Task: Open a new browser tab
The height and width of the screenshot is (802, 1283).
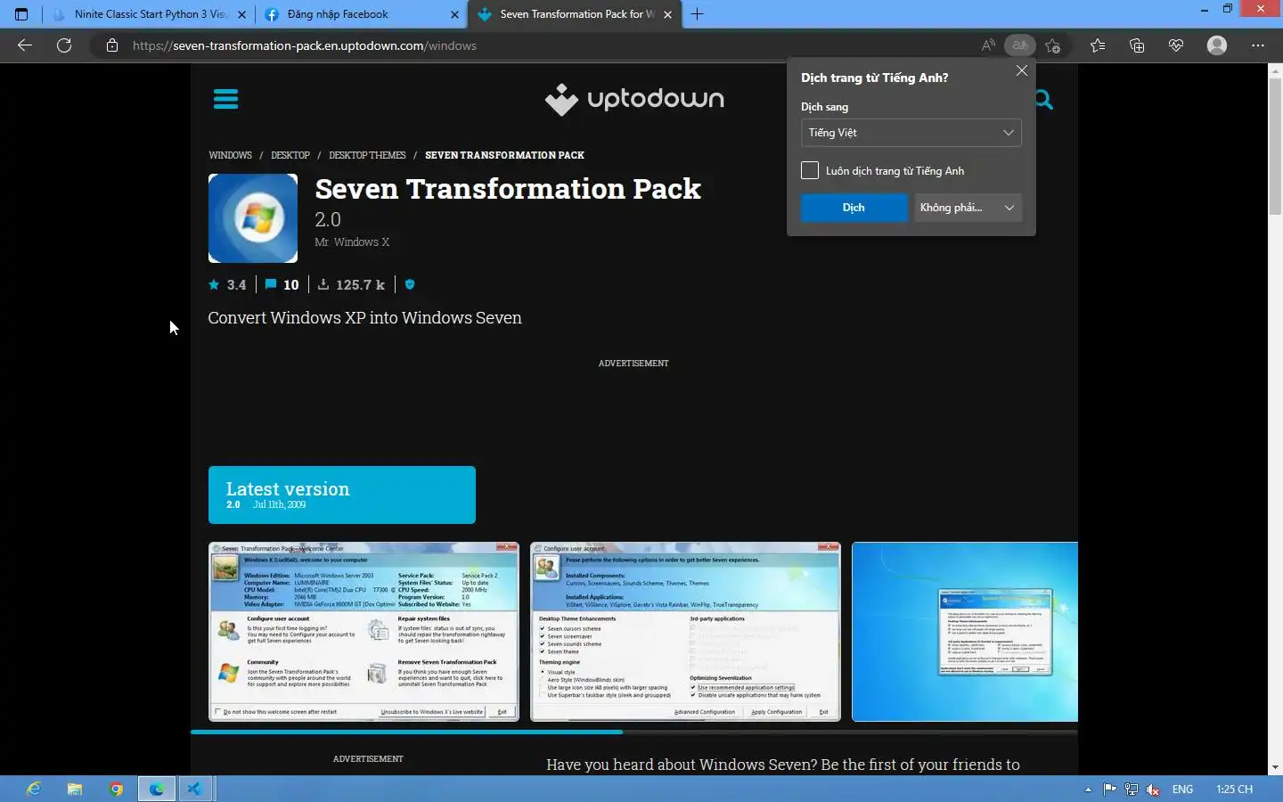Action: 698,14
